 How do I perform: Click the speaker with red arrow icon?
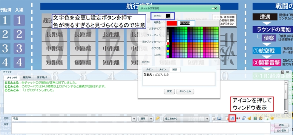tap(238, 118)
